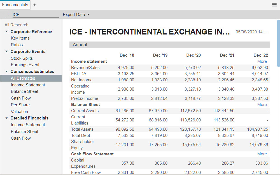Open the hamburger menu icon
Viewport: 280px width, 175px height.
tap(275, 4)
